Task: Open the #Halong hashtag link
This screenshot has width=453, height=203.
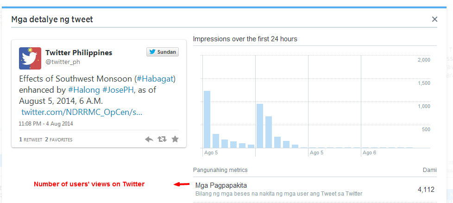Action: pos(84,89)
